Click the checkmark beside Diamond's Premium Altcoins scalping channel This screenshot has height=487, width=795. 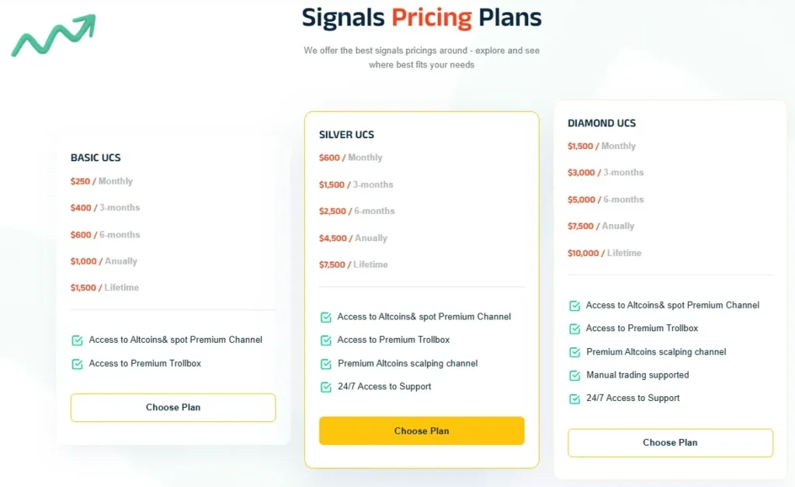tap(574, 351)
